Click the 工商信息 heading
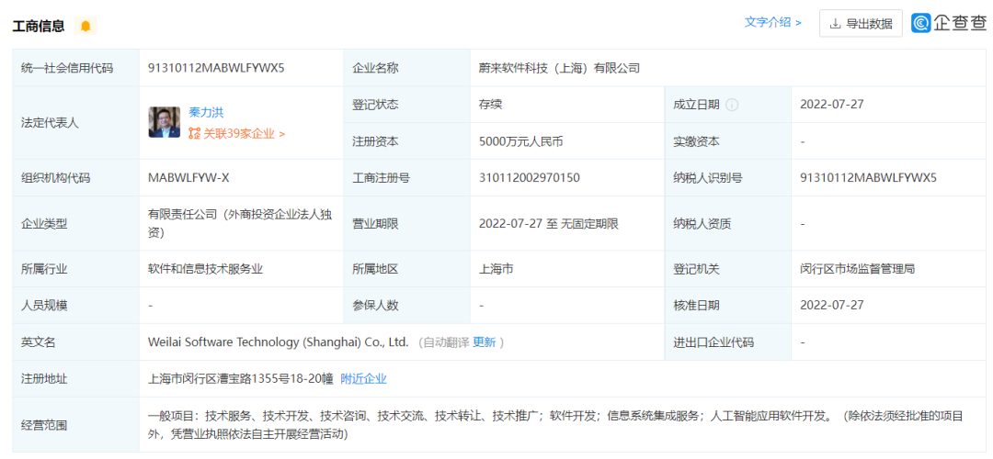Image resolution: width=993 pixels, height=459 pixels. (38, 26)
